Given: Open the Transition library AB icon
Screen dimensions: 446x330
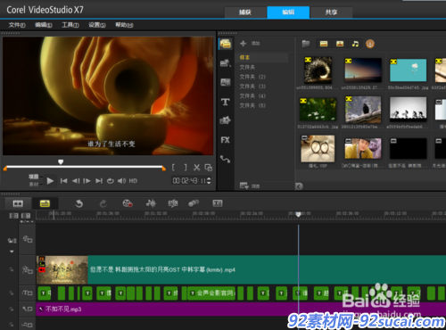Looking at the screenshot, I should click(225, 82).
